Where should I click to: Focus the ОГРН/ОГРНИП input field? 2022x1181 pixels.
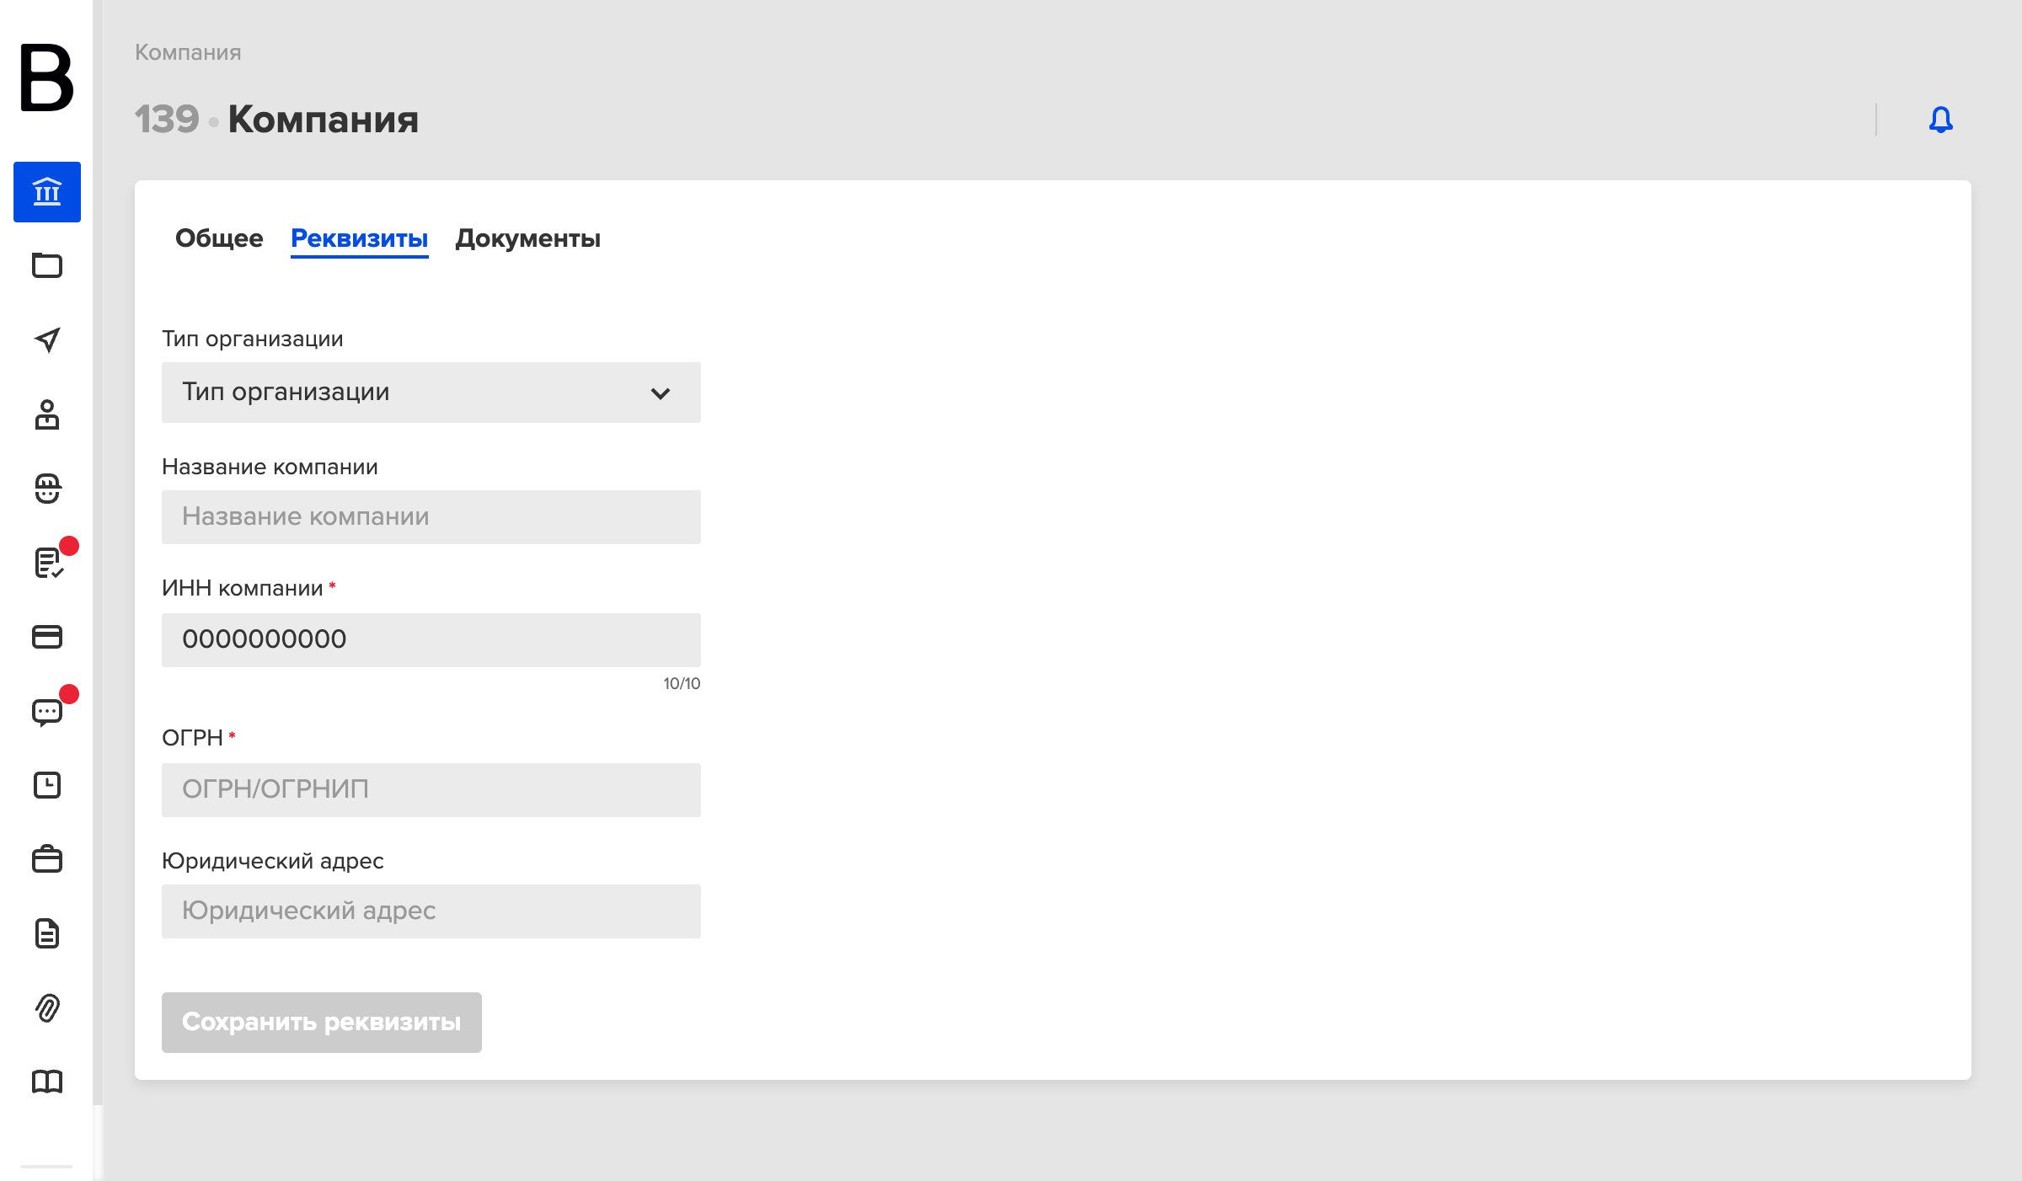coord(431,790)
